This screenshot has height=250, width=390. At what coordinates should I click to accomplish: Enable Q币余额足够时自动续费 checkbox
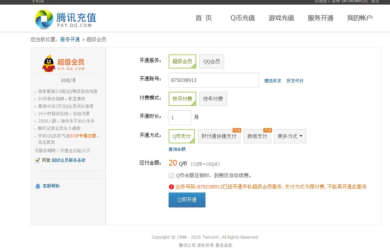click(x=171, y=175)
